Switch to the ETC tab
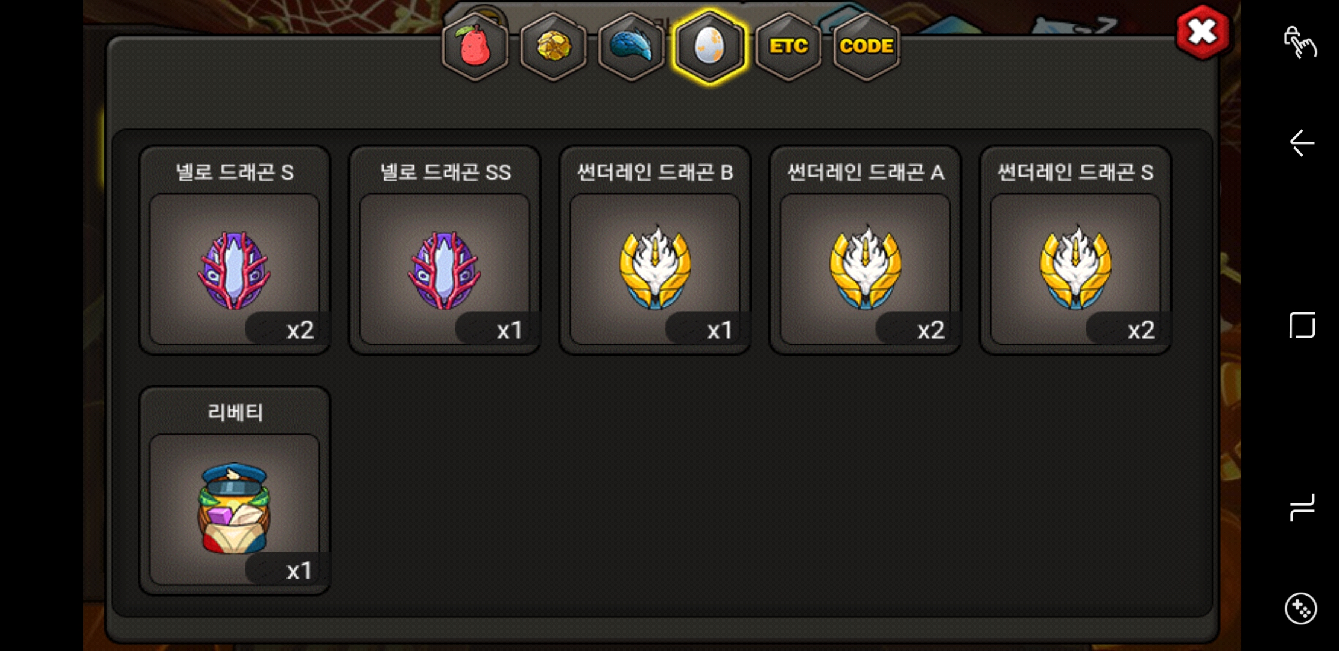 (x=788, y=46)
